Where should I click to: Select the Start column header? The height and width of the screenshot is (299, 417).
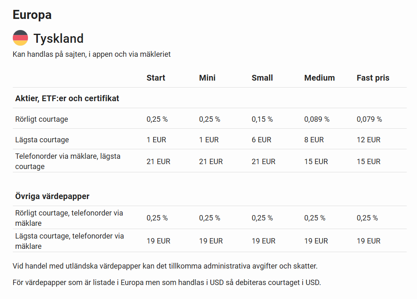pos(156,78)
